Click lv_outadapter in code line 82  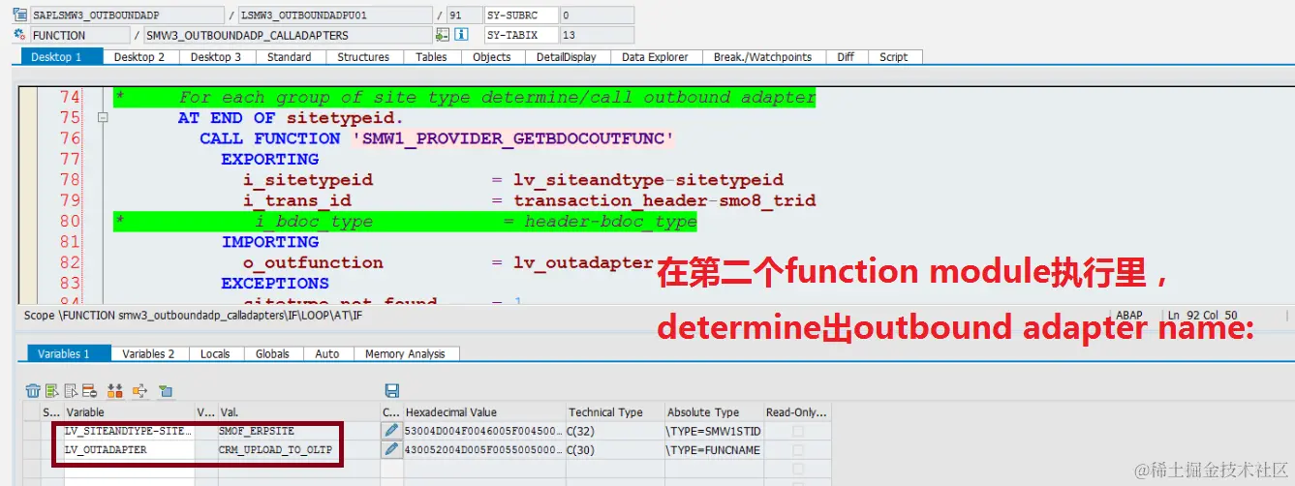click(584, 262)
